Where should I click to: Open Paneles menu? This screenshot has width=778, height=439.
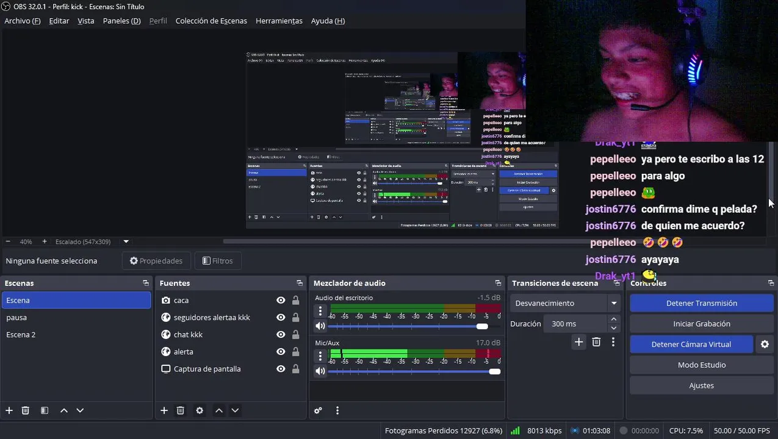click(x=121, y=21)
